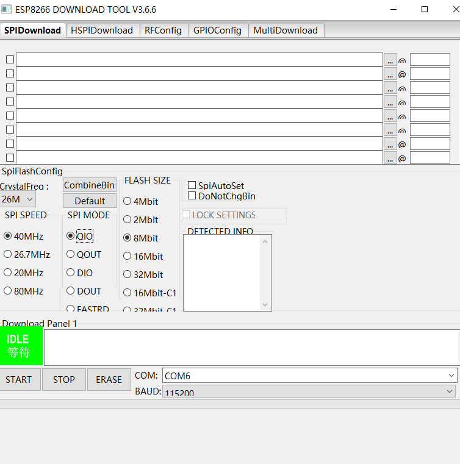Select 40MHz SPI speed
This screenshot has height=464, width=460.
coord(24,236)
